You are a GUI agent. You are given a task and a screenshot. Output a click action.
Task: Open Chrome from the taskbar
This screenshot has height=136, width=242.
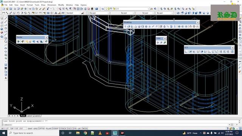[x=85, y=133]
